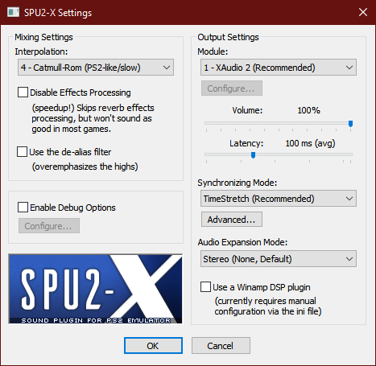Image resolution: width=376 pixels, height=366 pixels.
Task: Click the 'Synchronizing Mode:' label
Action: 238,183
